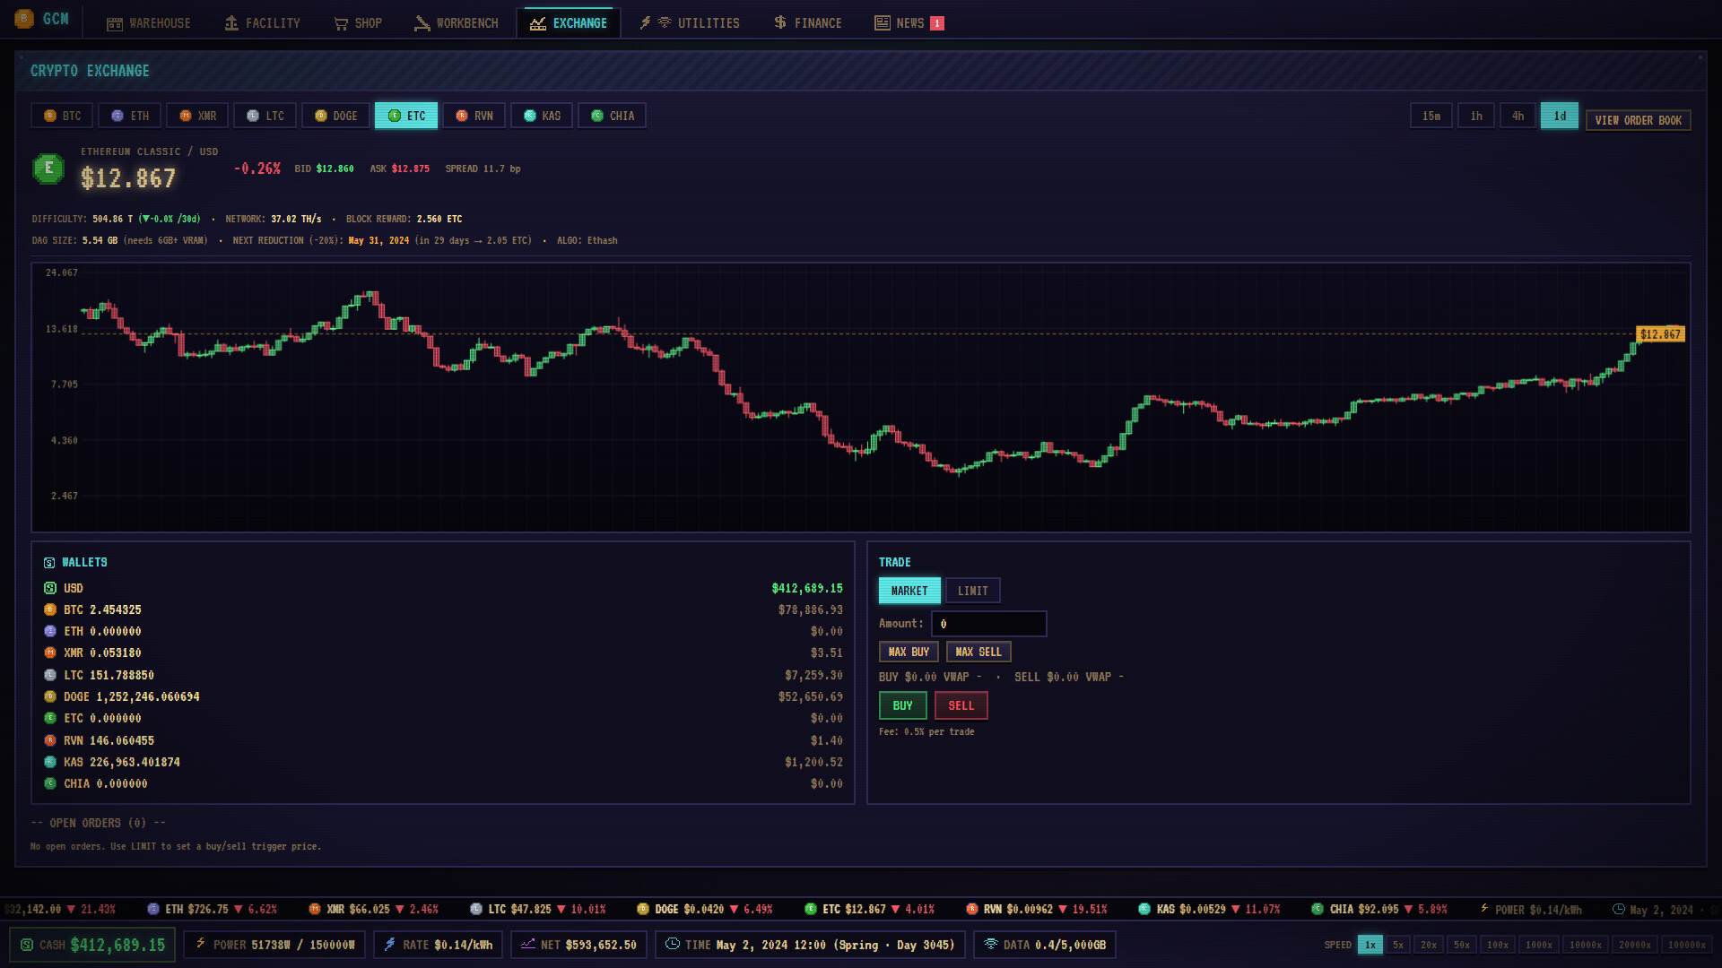Image resolution: width=1722 pixels, height=968 pixels.
Task: Open the Utilities tab
Action: [690, 23]
